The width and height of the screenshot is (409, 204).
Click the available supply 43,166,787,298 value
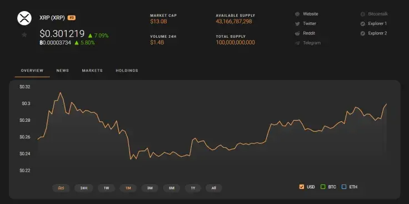pos(234,21)
